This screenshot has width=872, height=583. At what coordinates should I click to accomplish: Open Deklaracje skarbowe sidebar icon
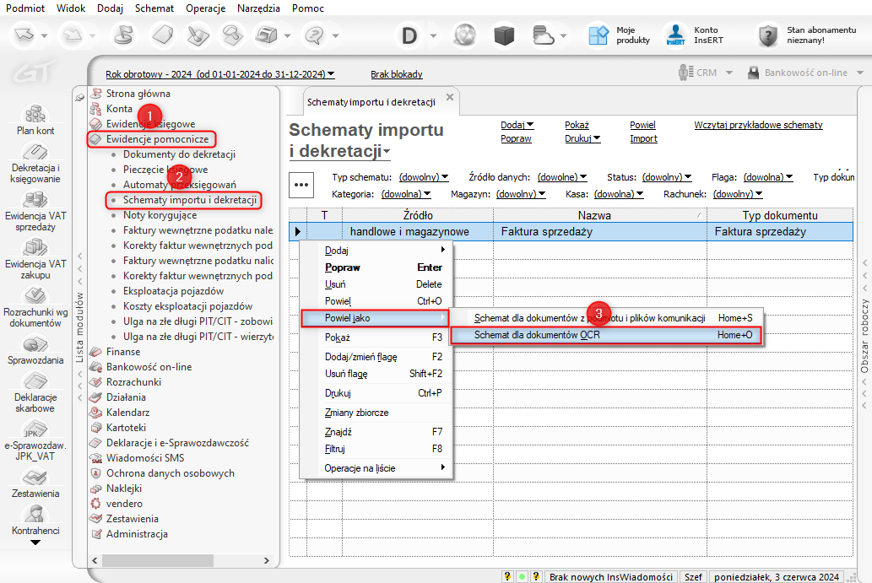(x=35, y=383)
